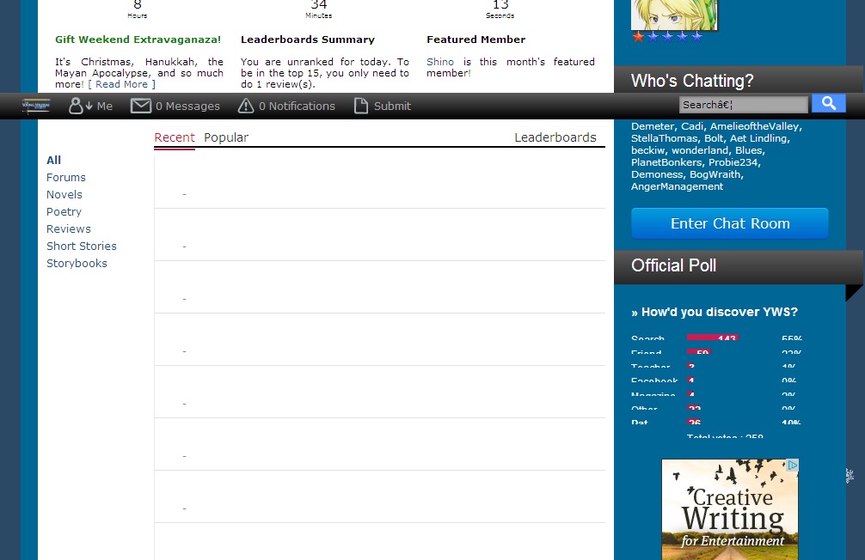The width and height of the screenshot is (865, 560).
Task: Open chatter Probie234's profile link
Action: pos(733,162)
